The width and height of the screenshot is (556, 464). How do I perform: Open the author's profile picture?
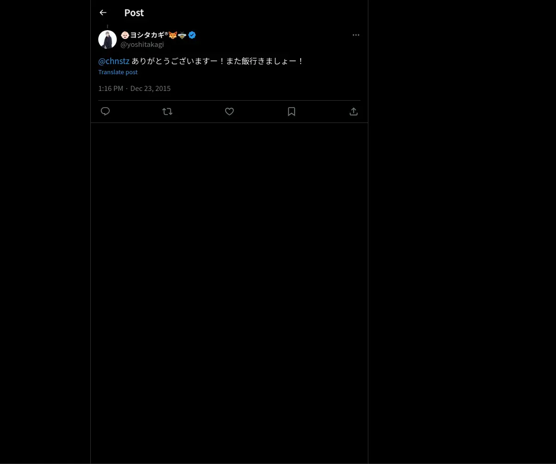(107, 39)
